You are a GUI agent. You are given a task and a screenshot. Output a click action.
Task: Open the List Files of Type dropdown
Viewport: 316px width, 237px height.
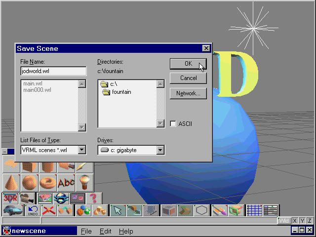click(x=82, y=150)
